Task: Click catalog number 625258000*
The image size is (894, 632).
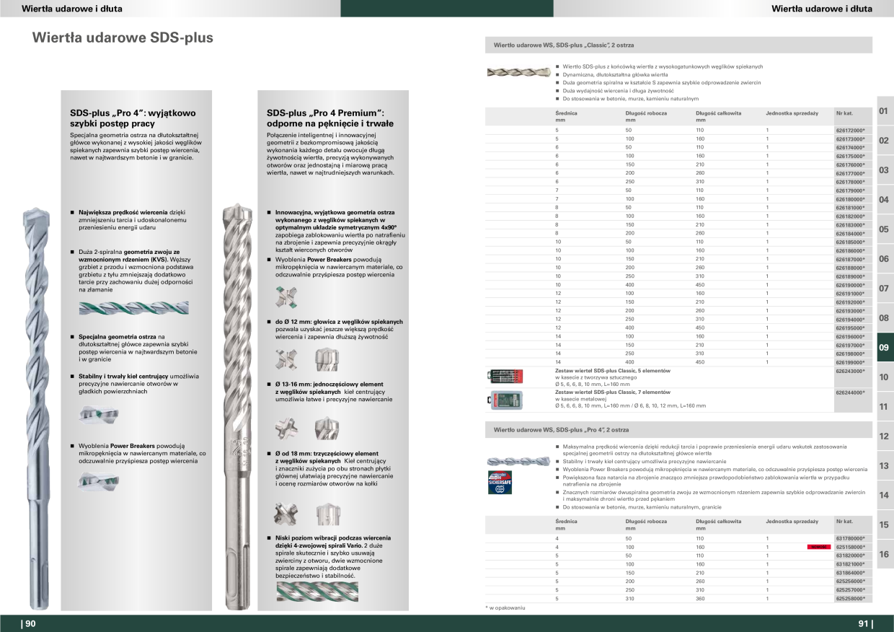Action: (850, 599)
